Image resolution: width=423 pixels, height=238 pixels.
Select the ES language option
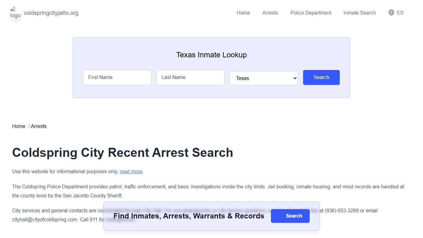(x=400, y=13)
